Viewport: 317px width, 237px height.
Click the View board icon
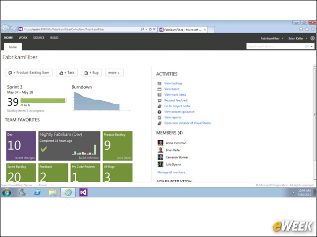(x=159, y=89)
